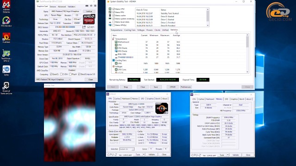
Task: Click the Cooling Fans fan icon in statistics
Action: tap(113, 60)
